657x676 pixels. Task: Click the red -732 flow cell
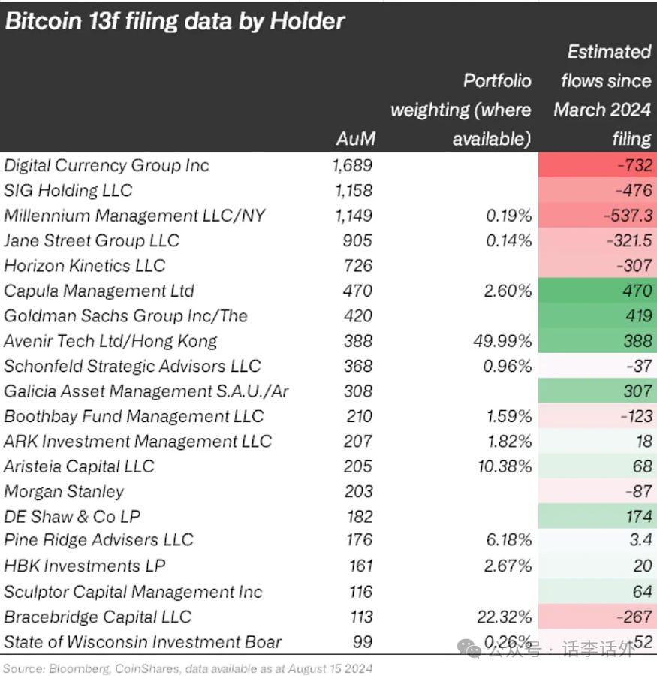click(x=597, y=165)
